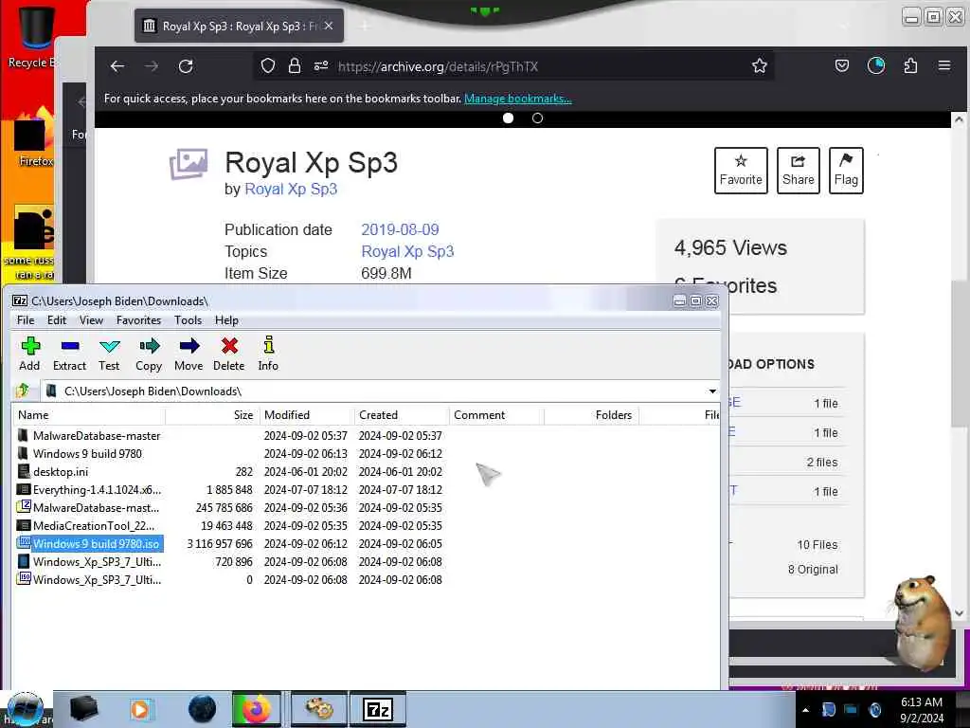Run Test on the selected archive
970x728 pixels.
pos(109,354)
